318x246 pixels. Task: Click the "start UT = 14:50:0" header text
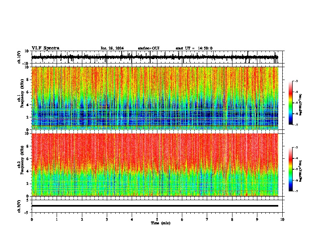coord(194,48)
